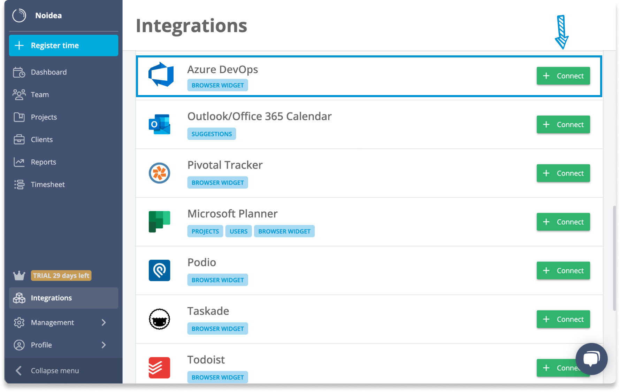
Task: Click the Taskade sheep icon
Action: [x=159, y=319]
